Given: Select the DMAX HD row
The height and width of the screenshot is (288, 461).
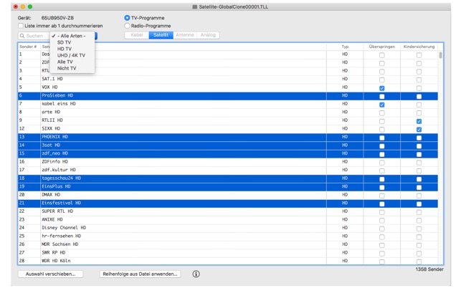Looking at the screenshot, I should (228, 195).
